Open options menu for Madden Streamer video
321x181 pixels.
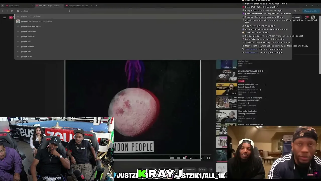click(265, 71)
